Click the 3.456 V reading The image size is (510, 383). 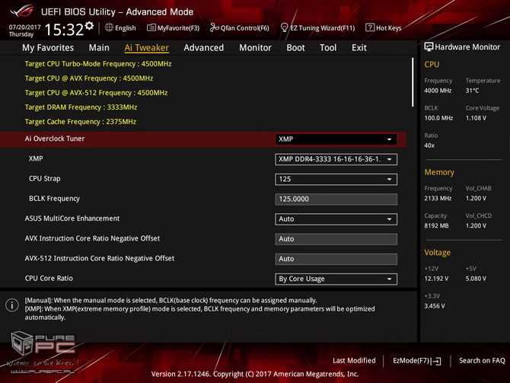pyautogui.click(x=434, y=306)
